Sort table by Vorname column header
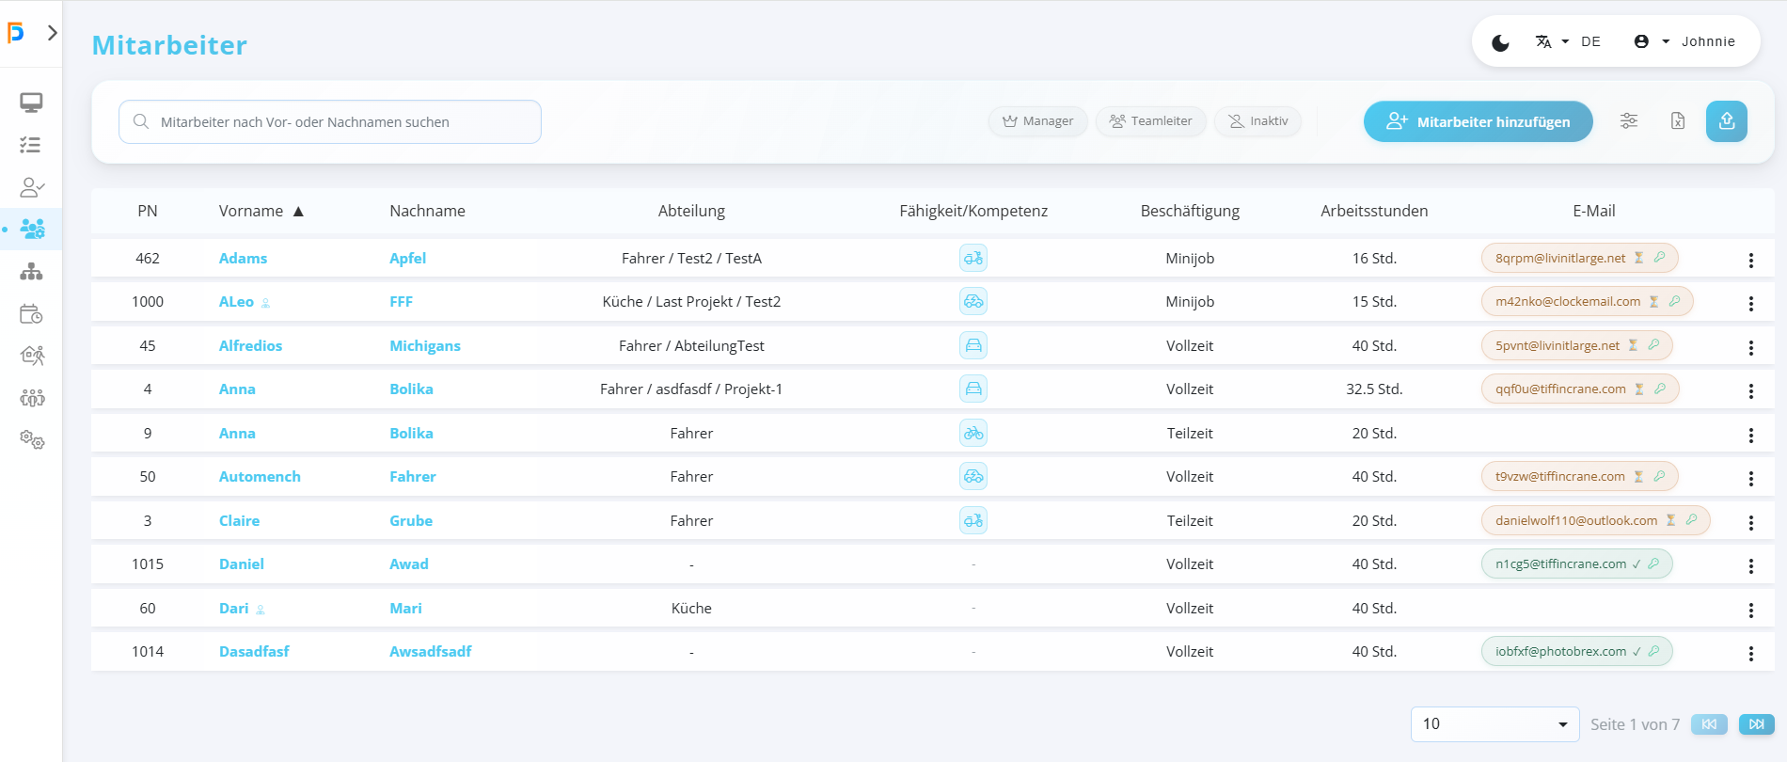Screen dimensions: 1787x762 coord(251,211)
